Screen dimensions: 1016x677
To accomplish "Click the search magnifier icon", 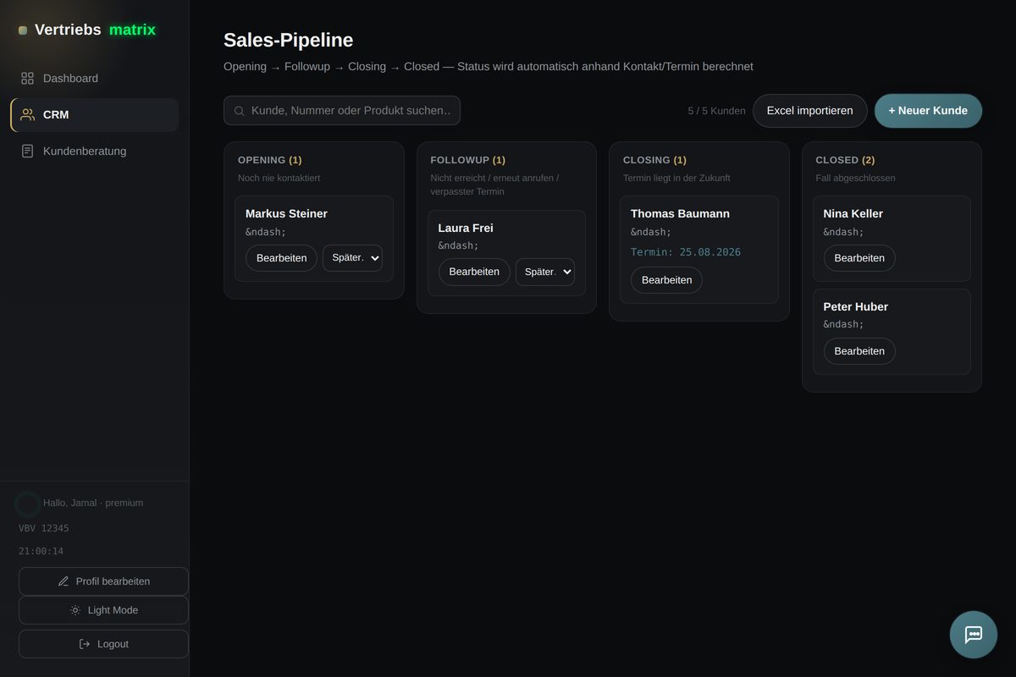I will tap(240, 111).
